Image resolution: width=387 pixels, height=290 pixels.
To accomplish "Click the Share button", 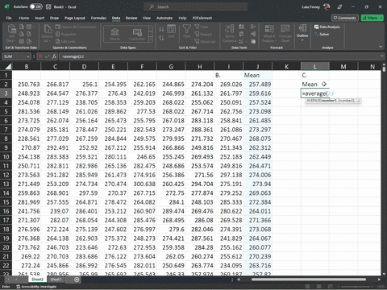I will click(x=372, y=18).
